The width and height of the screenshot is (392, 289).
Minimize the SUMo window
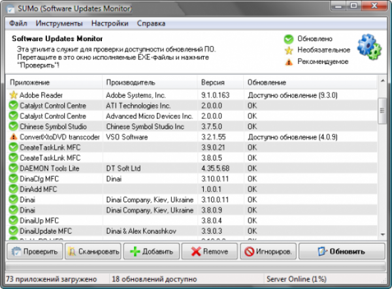coord(338,6)
